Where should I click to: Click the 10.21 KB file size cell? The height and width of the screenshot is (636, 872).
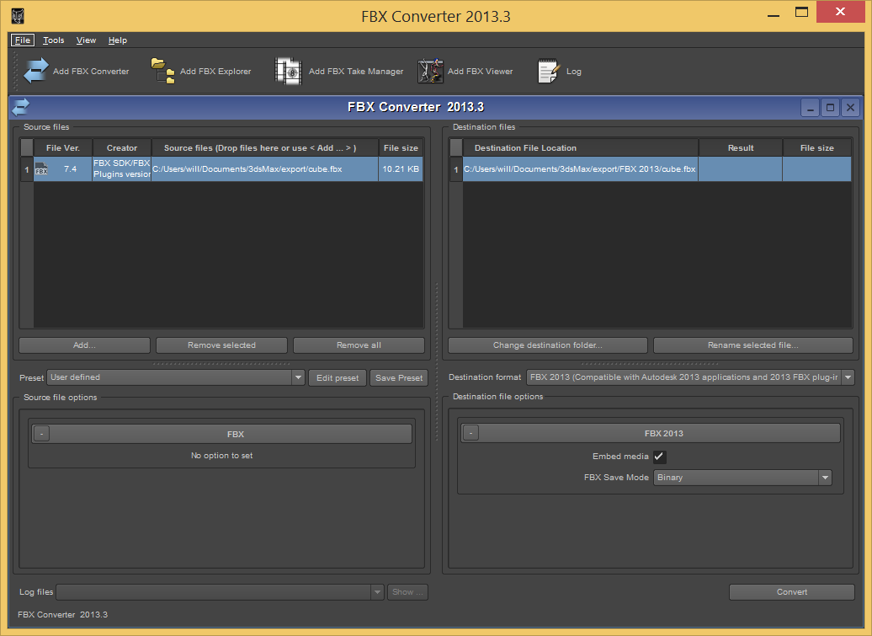pyautogui.click(x=401, y=169)
